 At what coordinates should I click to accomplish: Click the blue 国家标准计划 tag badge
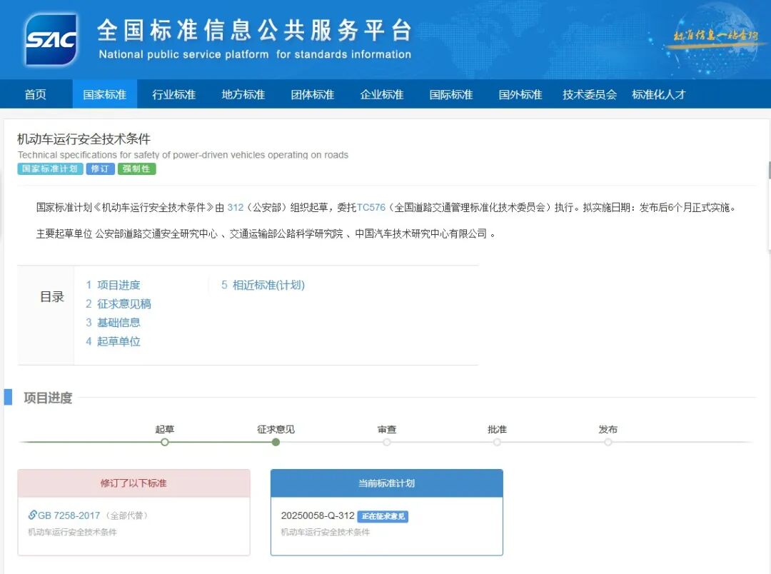click(x=49, y=168)
